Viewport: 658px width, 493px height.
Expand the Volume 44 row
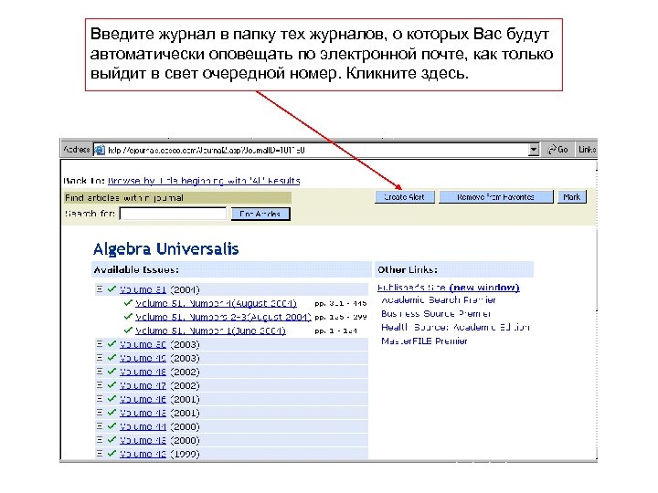point(100,426)
